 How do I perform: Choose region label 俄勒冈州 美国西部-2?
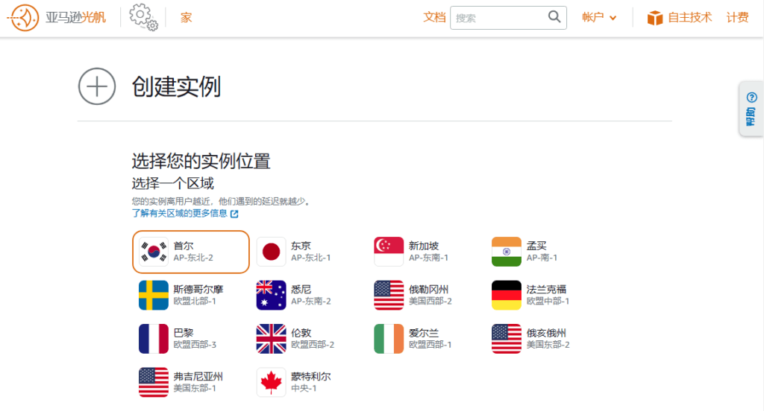point(430,296)
